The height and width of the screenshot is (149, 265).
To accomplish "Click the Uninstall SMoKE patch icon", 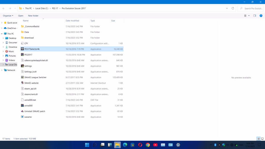I will click(22, 111).
